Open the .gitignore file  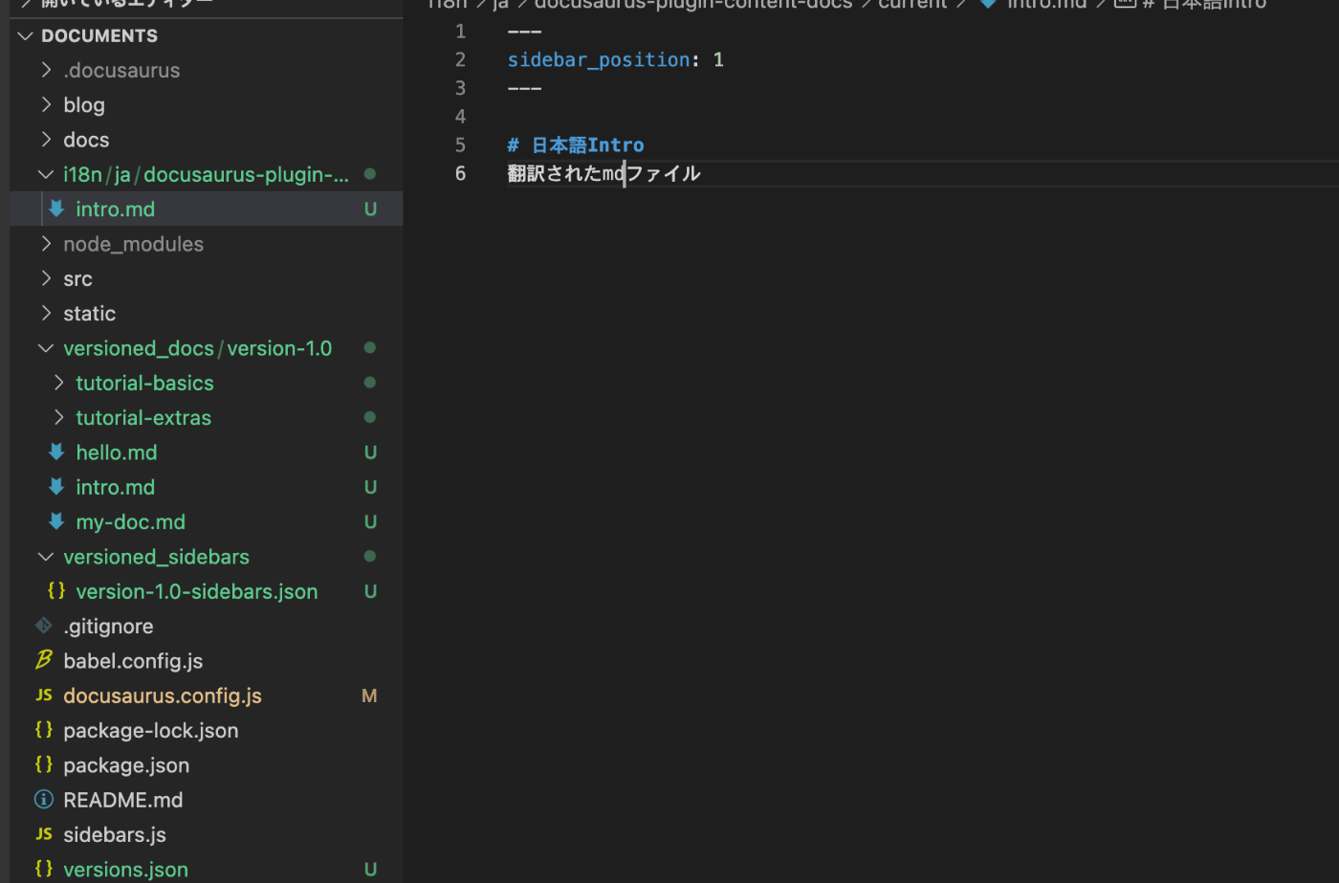pyautogui.click(x=108, y=627)
